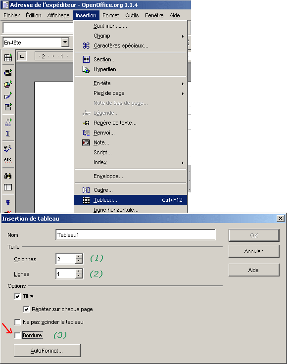Open the En-tête paragraph style dropdown
The height and width of the screenshot is (364, 287).
click(x=65, y=42)
